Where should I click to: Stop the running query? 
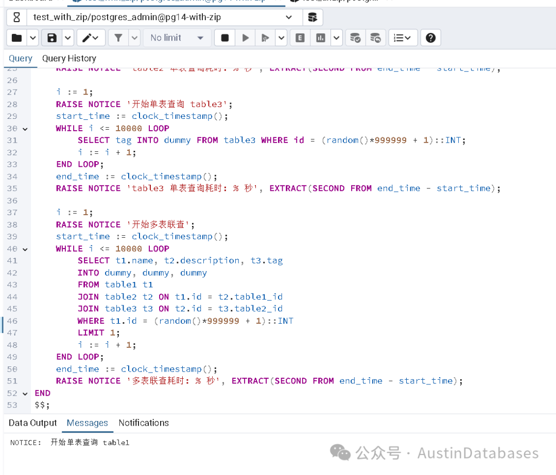pos(225,38)
